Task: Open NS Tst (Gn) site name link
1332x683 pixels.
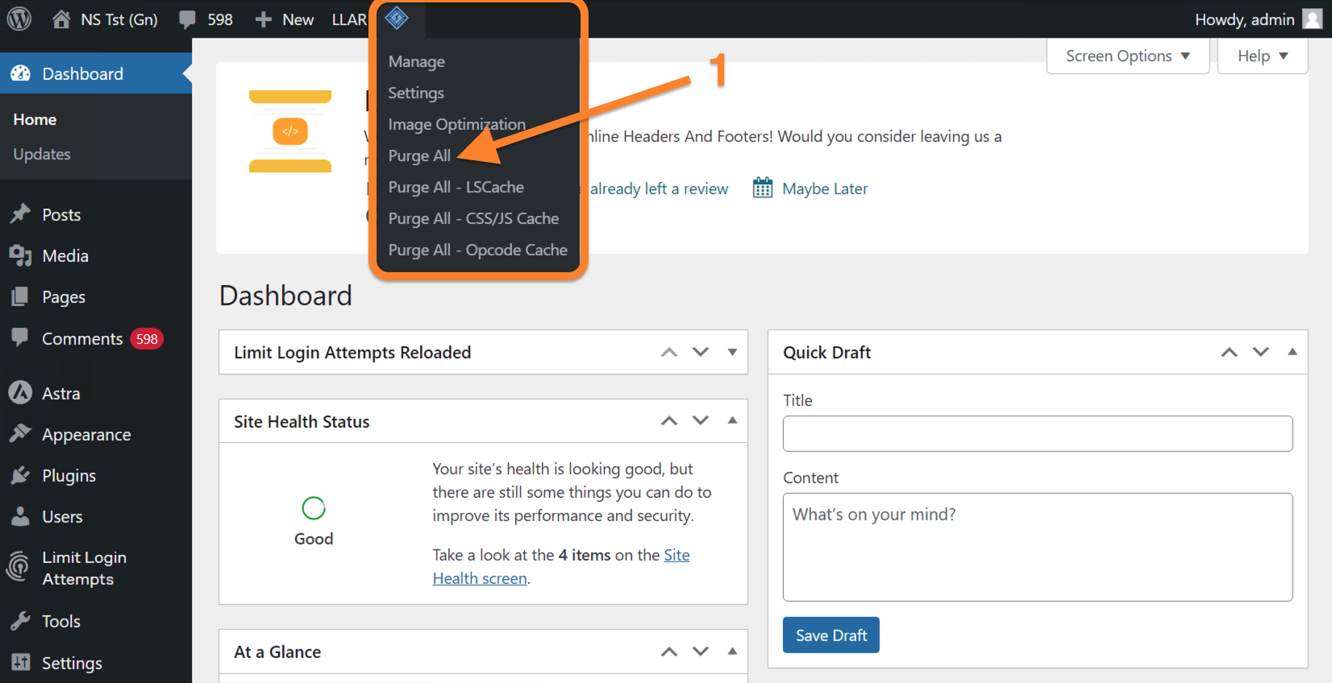Action: click(119, 19)
